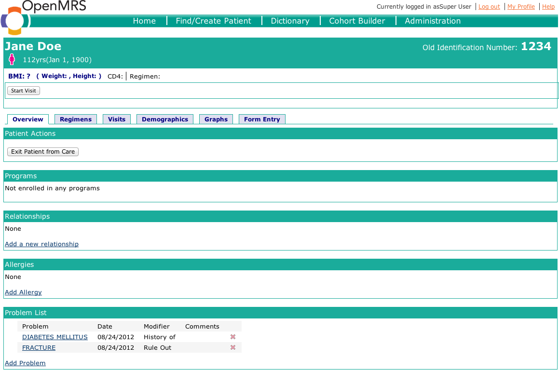
Task: Open the Dictionary menu
Action: [x=290, y=21]
